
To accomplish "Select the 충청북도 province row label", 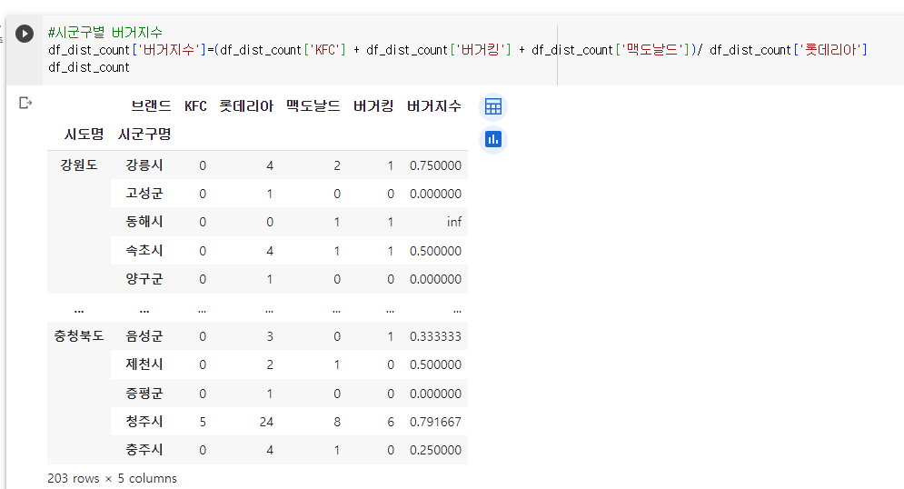I will coord(79,335).
